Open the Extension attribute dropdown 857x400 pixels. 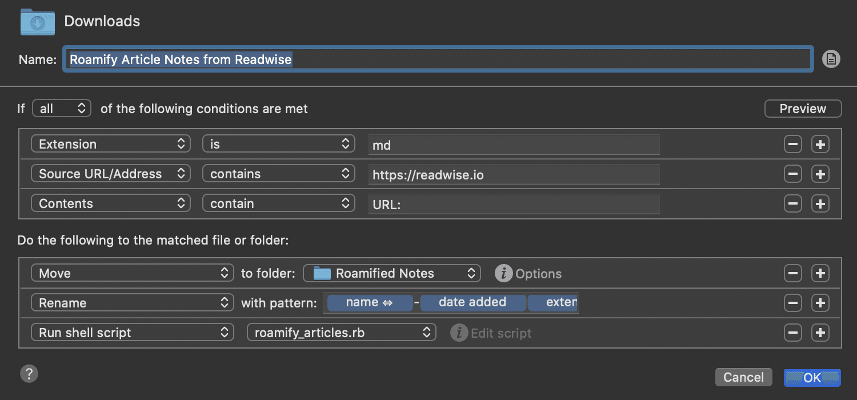[x=110, y=145]
